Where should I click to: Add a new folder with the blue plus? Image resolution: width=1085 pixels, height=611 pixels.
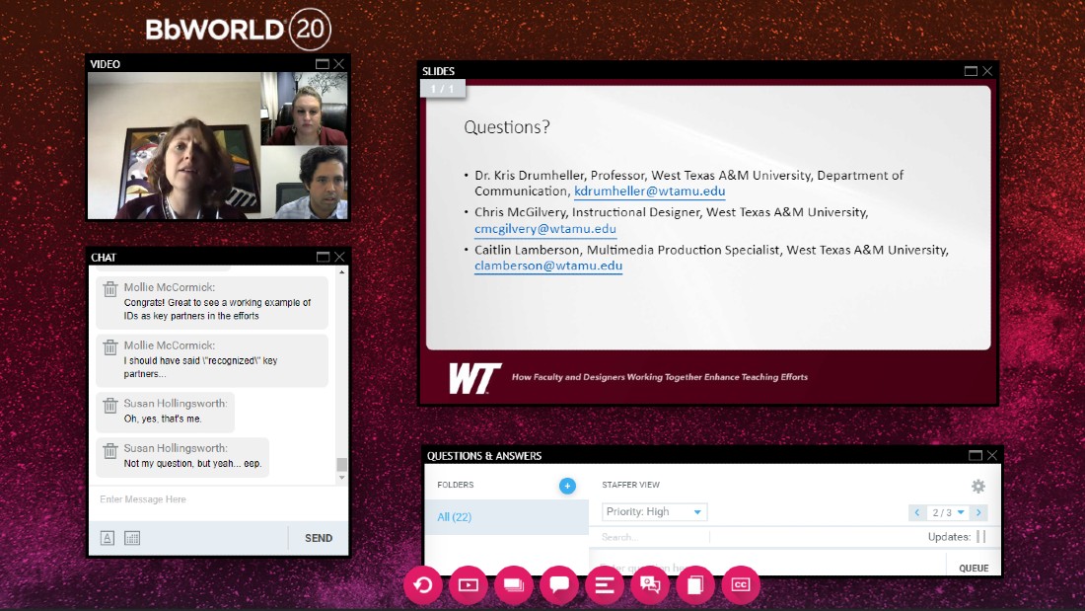(x=567, y=486)
